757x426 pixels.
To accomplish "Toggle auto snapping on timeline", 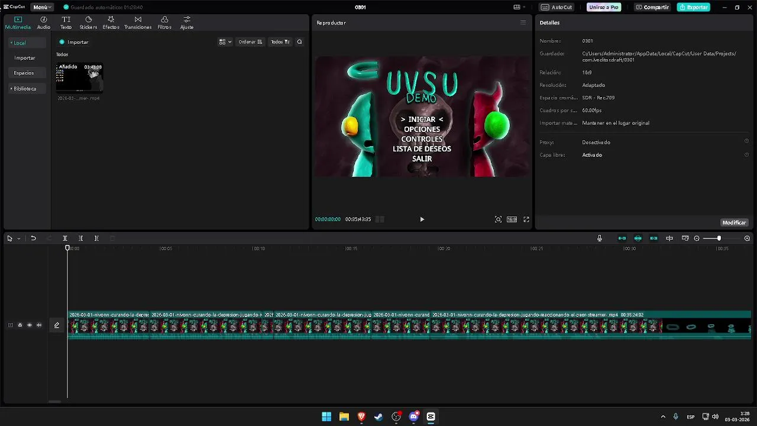I will click(638, 238).
